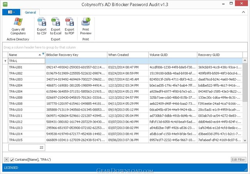Click recovery key starting 486871-169081
The width and height of the screenshot is (250, 174).
click(x=76, y=85)
